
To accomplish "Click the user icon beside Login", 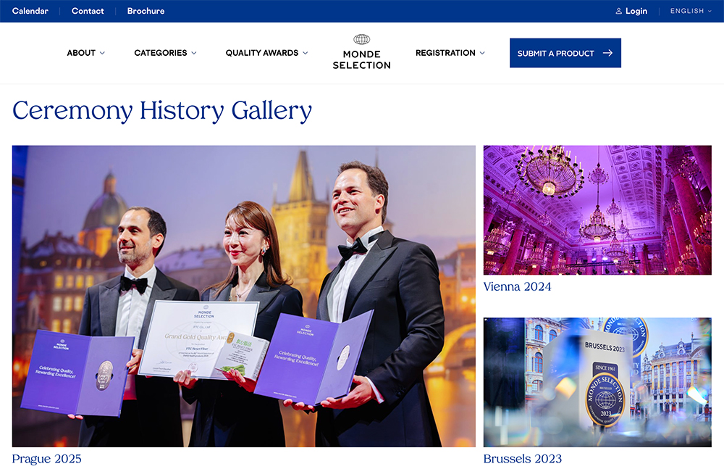I will (619, 11).
